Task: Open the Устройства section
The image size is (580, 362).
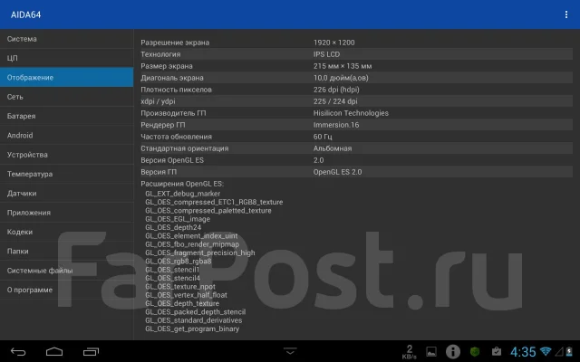Action: point(66,155)
